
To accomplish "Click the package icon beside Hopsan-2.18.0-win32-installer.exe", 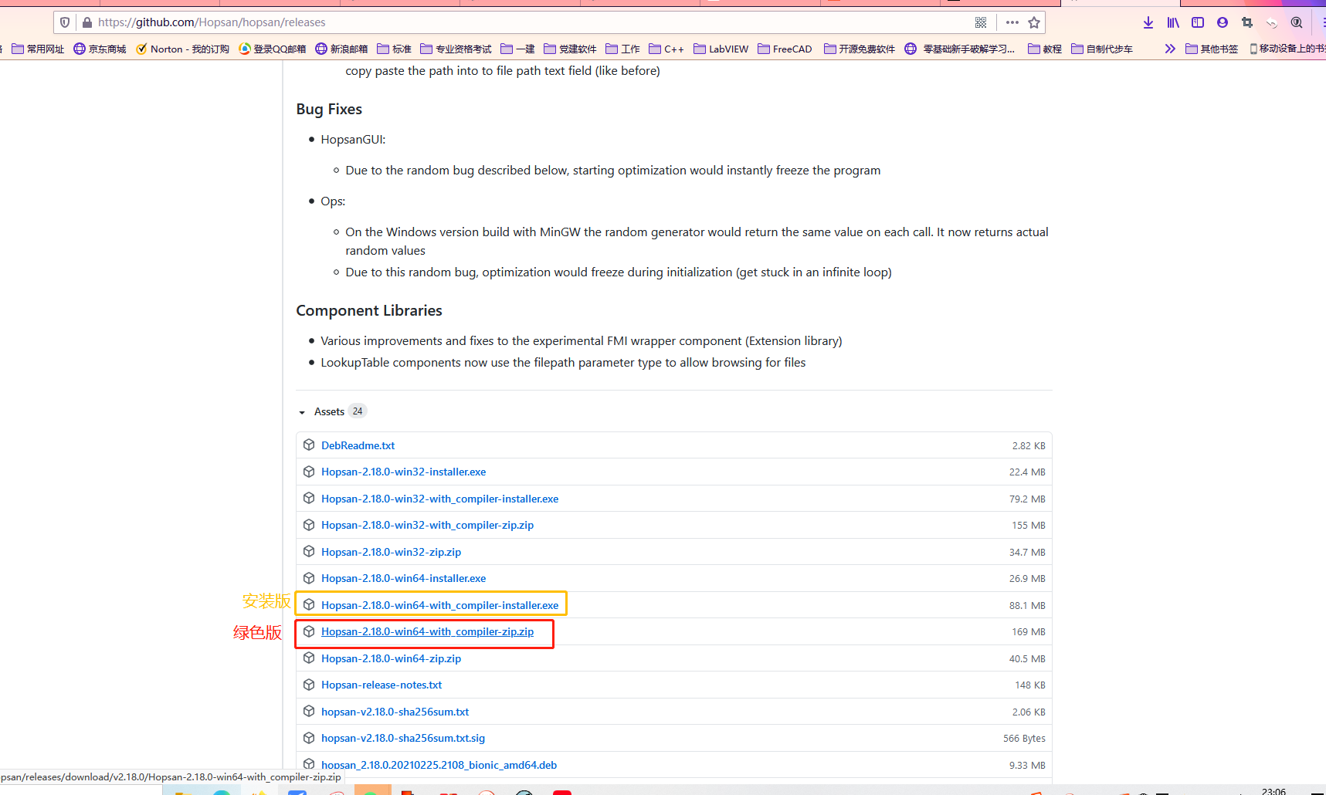I will [309, 472].
